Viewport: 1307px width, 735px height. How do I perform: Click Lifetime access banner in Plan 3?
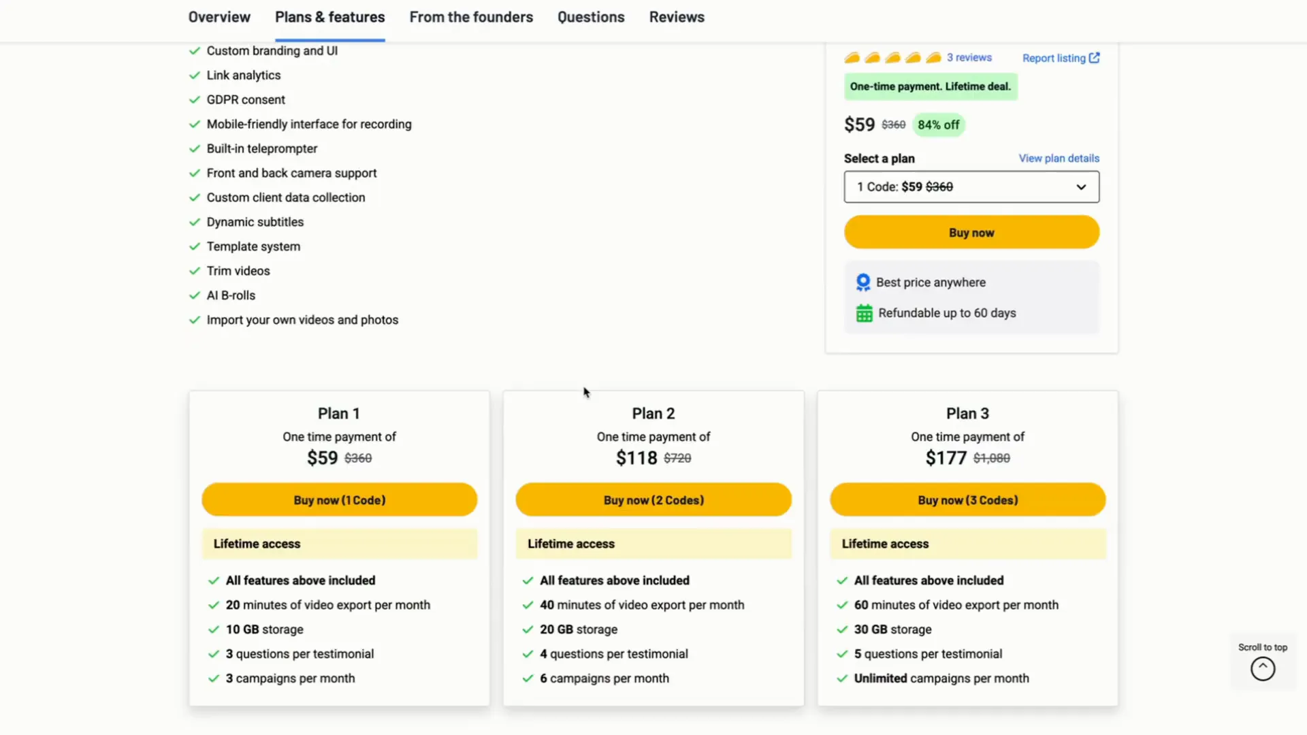[968, 544]
